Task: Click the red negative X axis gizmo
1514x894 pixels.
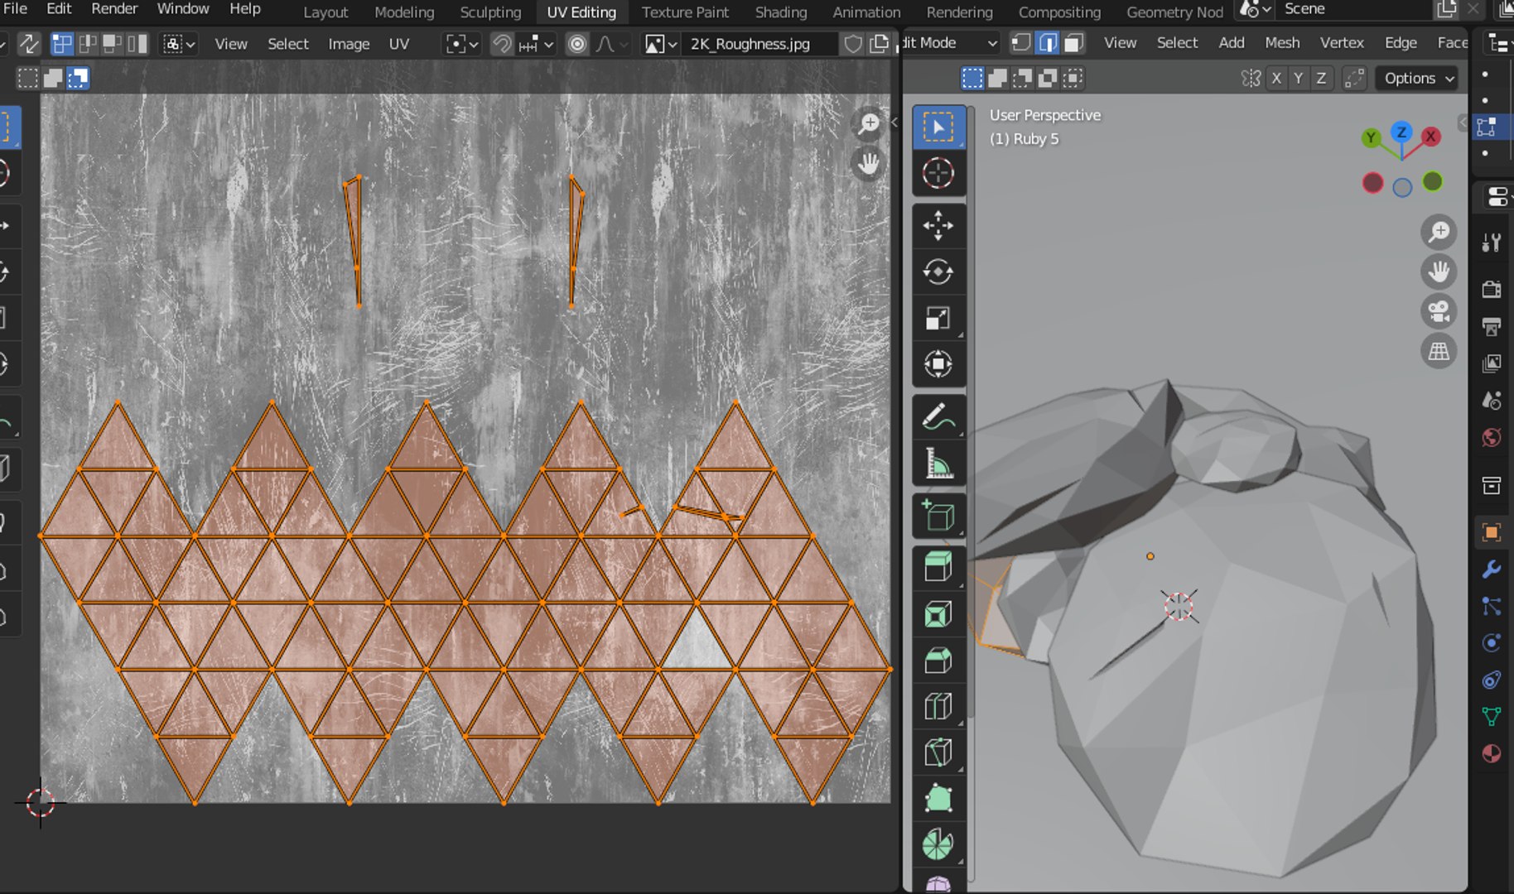Action: point(1372,183)
